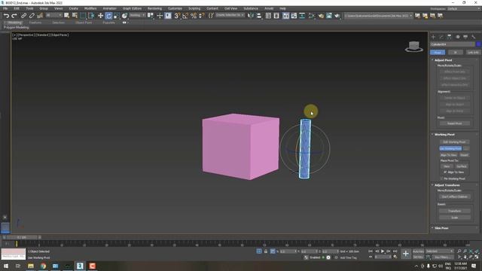Activate the Select and Rotate tool

point(108,16)
